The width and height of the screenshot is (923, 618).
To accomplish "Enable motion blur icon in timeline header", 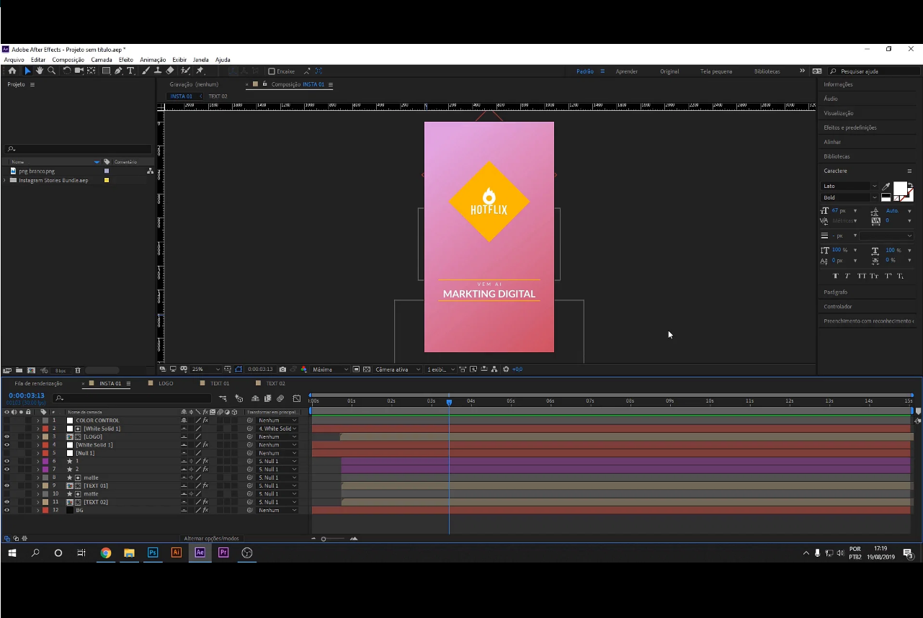I will click(x=280, y=398).
